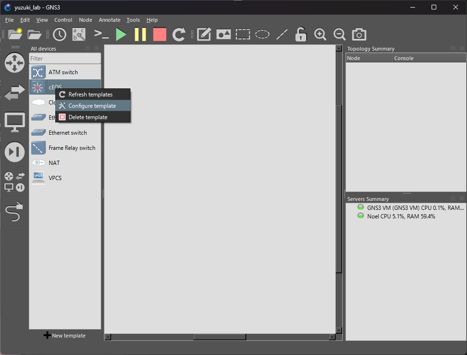The height and width of the screenshot is (355, 467).
Task: Stop all nodes with red stop button
Action: (x=160, y=35)
